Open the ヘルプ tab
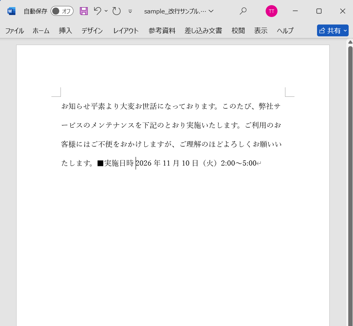353x326 pixels. pyautogui.click(x=285, y=30)
